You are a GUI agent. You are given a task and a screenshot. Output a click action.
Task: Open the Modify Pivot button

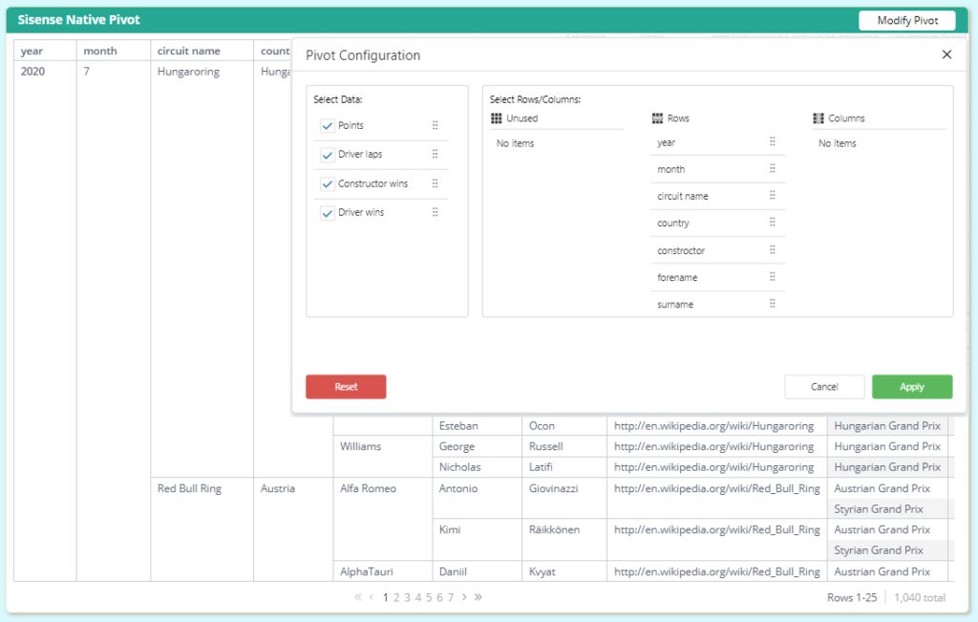tap(906, 20)
